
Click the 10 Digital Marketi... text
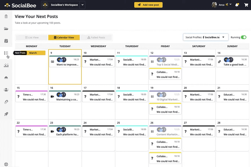(168, 99)
